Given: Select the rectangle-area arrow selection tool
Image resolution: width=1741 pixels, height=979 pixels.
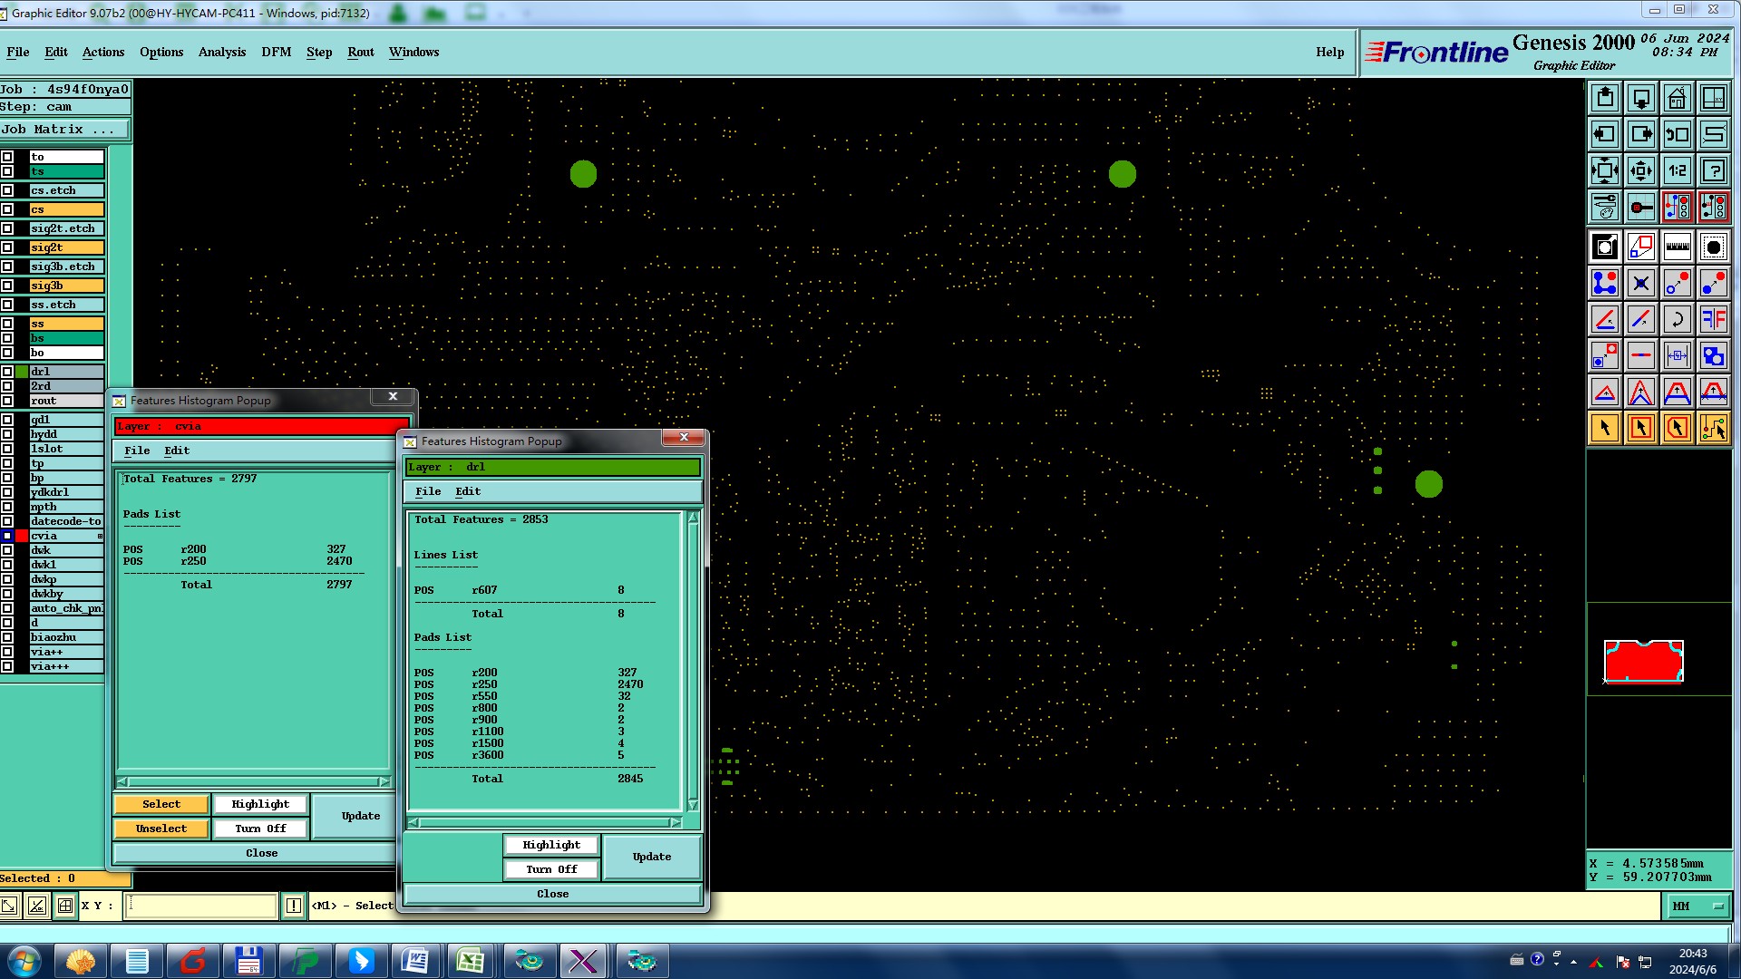Looking at the screenshot, I should (1641, 428).
